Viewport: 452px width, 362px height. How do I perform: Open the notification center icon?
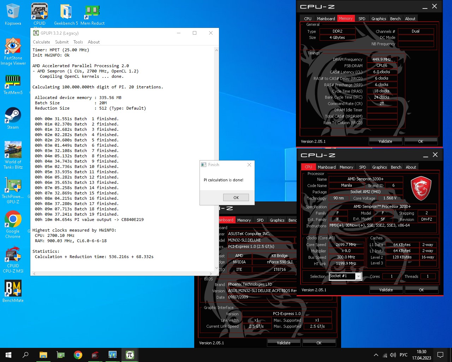(x=440, y=355)
